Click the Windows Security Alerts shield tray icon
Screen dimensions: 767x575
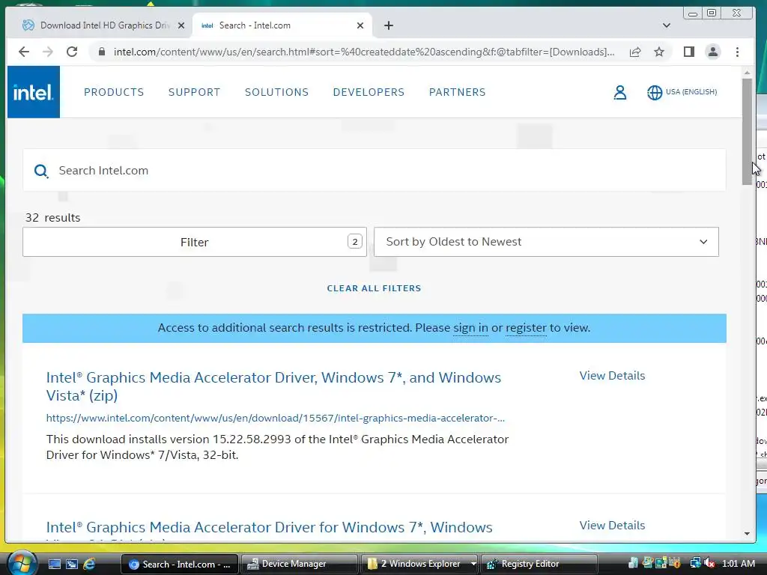tap(675, 563)
